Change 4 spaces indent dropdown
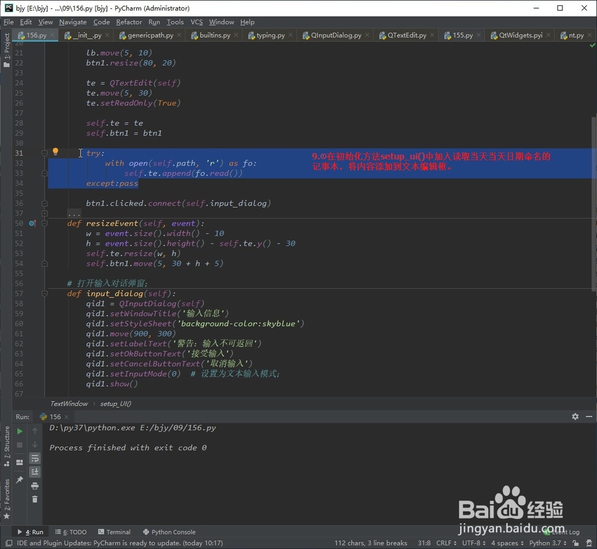The image size is (597, 549). 507,543
